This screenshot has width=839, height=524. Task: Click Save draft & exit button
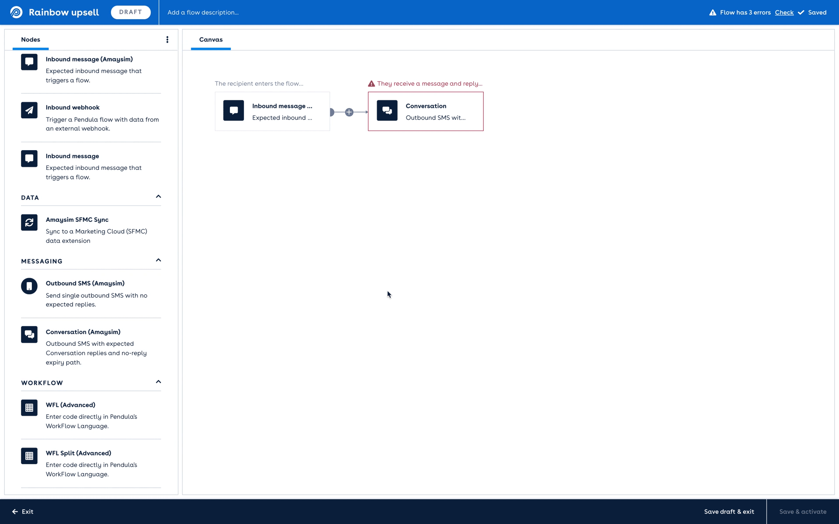point(729,511)
